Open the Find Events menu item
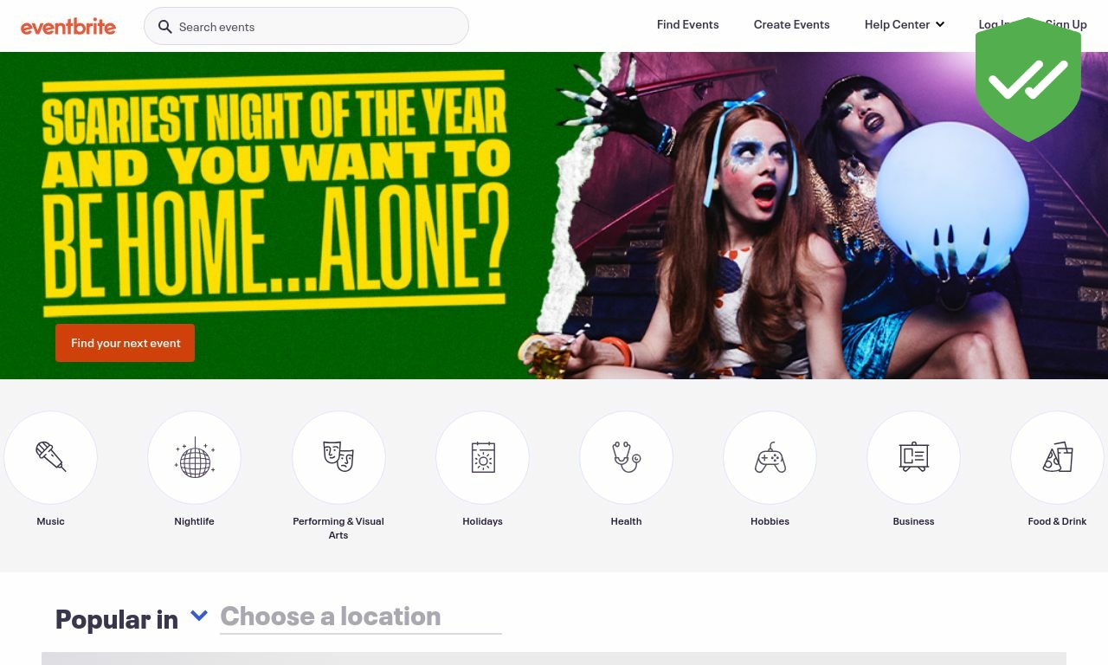The width and height of the screenshot is (1108, 665). coord(687,24)
